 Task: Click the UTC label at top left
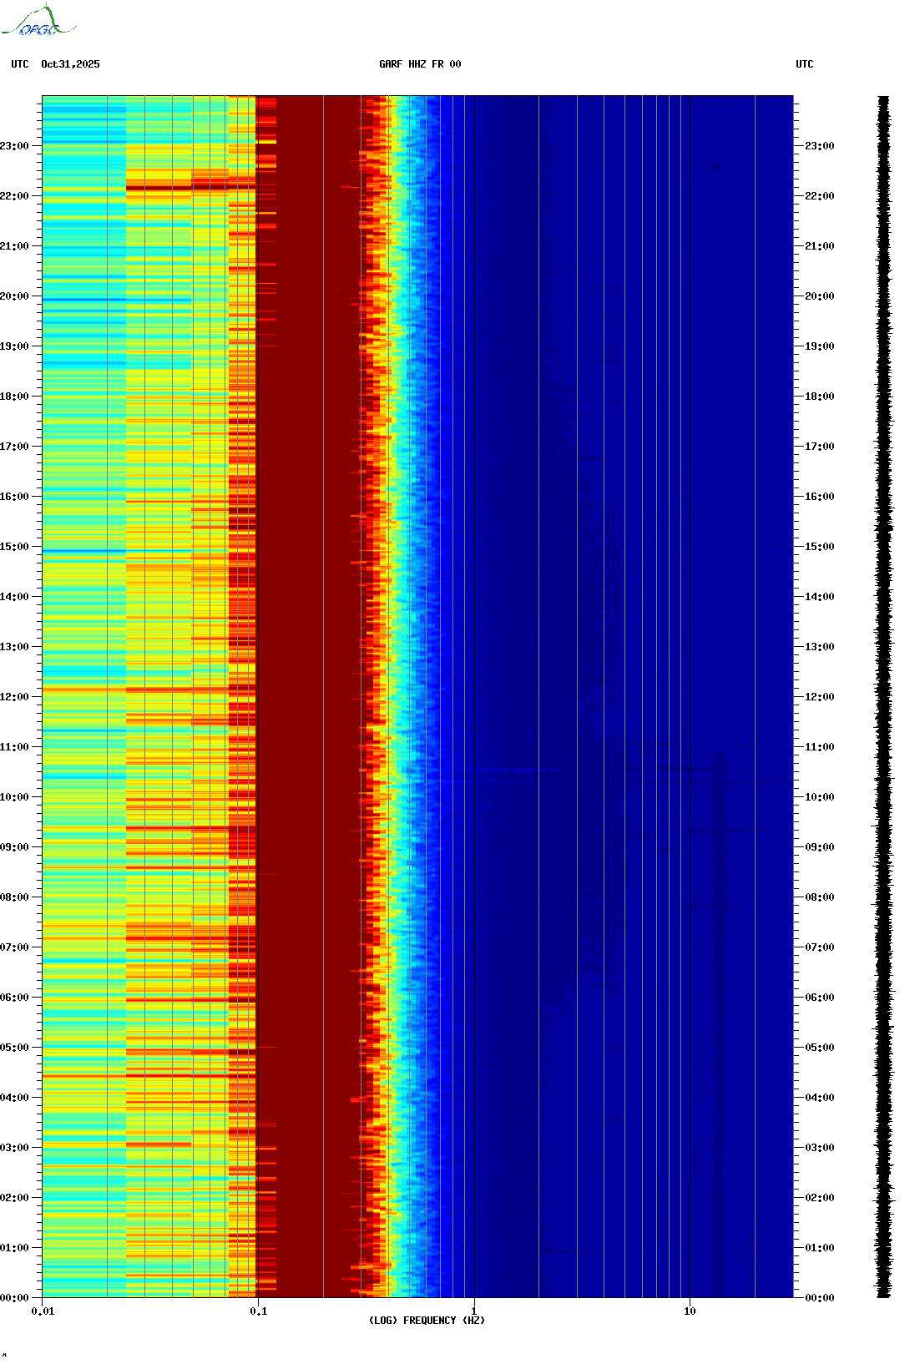(x=20, y=64)
